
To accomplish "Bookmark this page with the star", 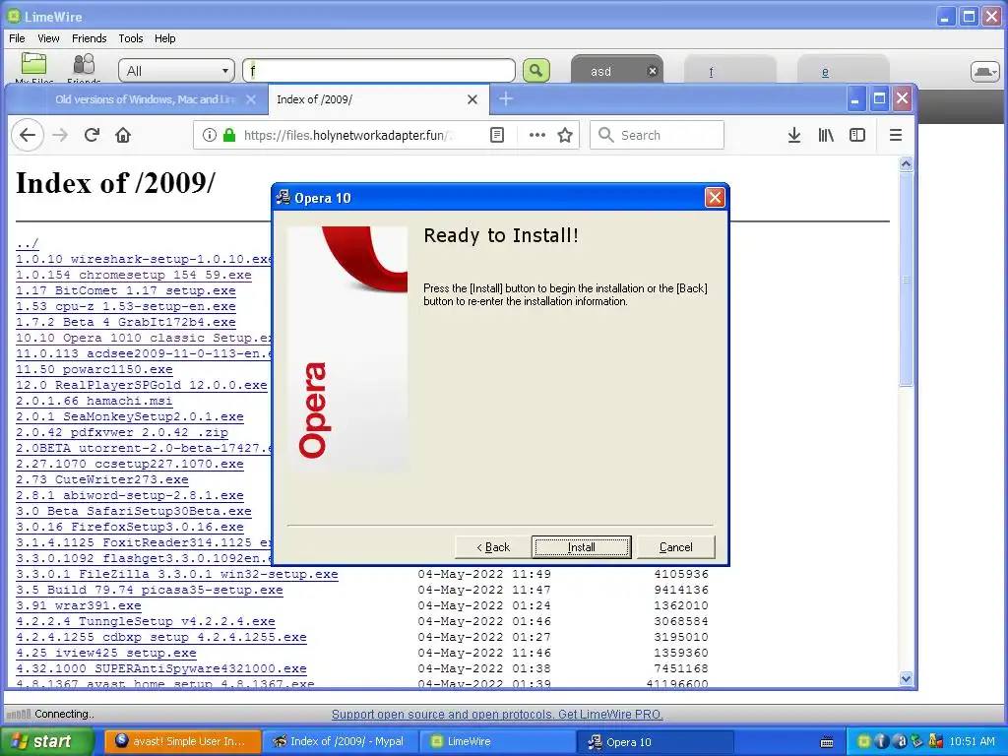I will [x=565, y=135].
